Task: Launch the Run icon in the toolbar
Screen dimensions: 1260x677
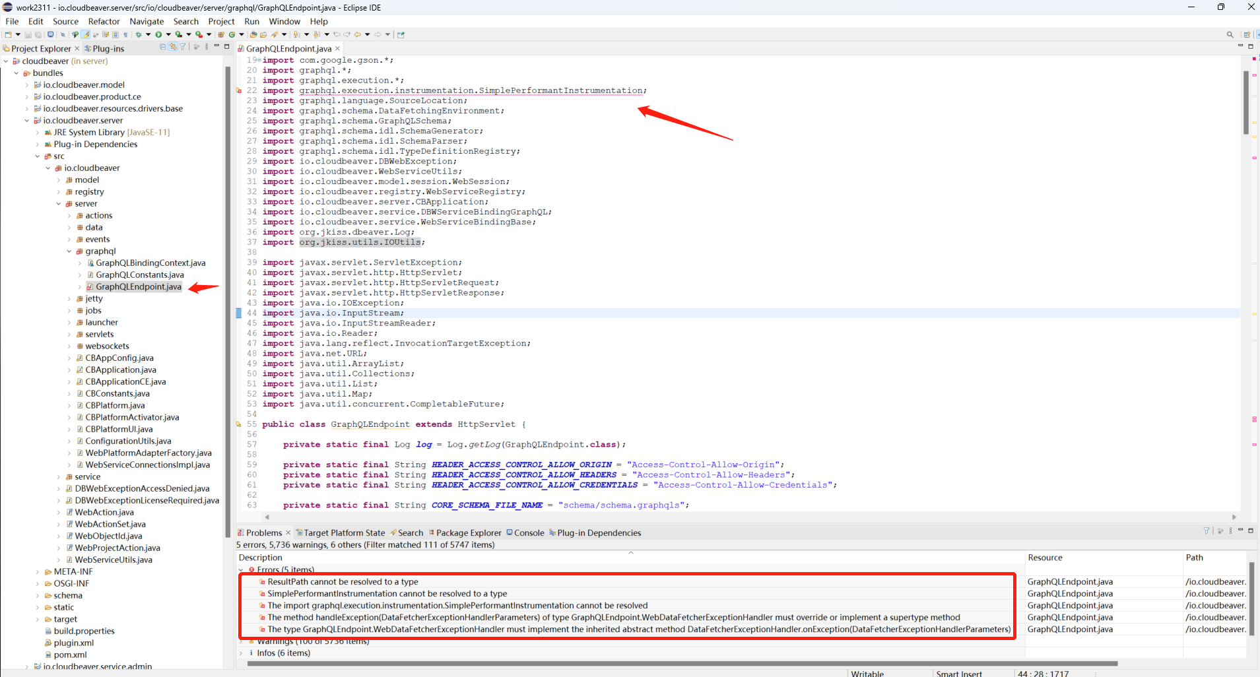Action: [x=158, y=34]
